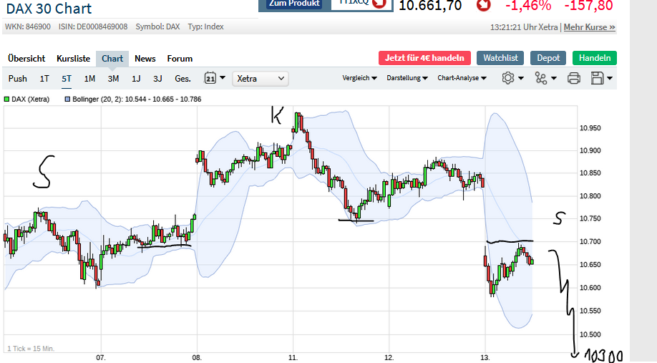Click the green DAX (Xetra) legend swatch
This screenshot has height=363, width=657.
click(x=7, y=100)
